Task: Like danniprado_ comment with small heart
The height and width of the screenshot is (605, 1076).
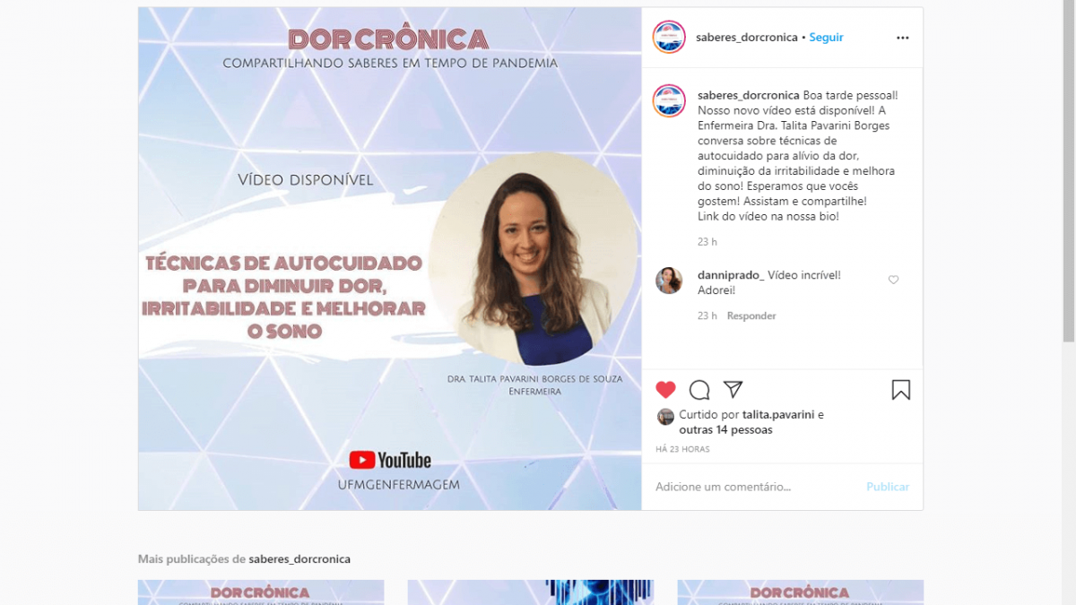Action: [x=893, y=281]
